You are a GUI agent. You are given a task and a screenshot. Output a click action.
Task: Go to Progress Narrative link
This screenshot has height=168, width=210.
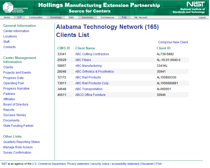pyautogui.click(x=16, y=89)
